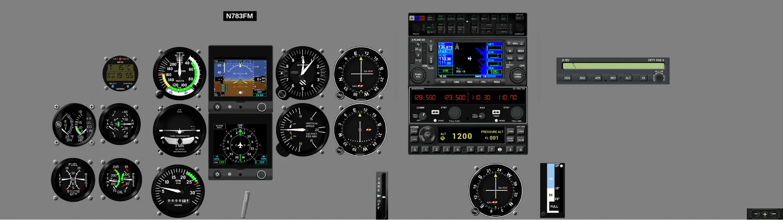Open the FPL page on GPS 430
The width and height of the screenshot is (783, 220).
tap(483, 82)
